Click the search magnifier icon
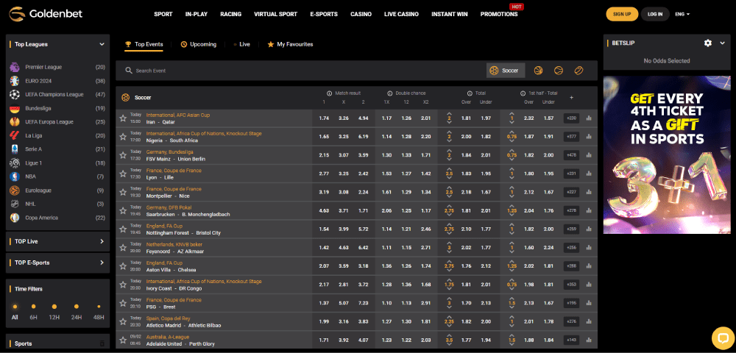The image size is (736, 353). pyautogui.click(x=129, y=71)
